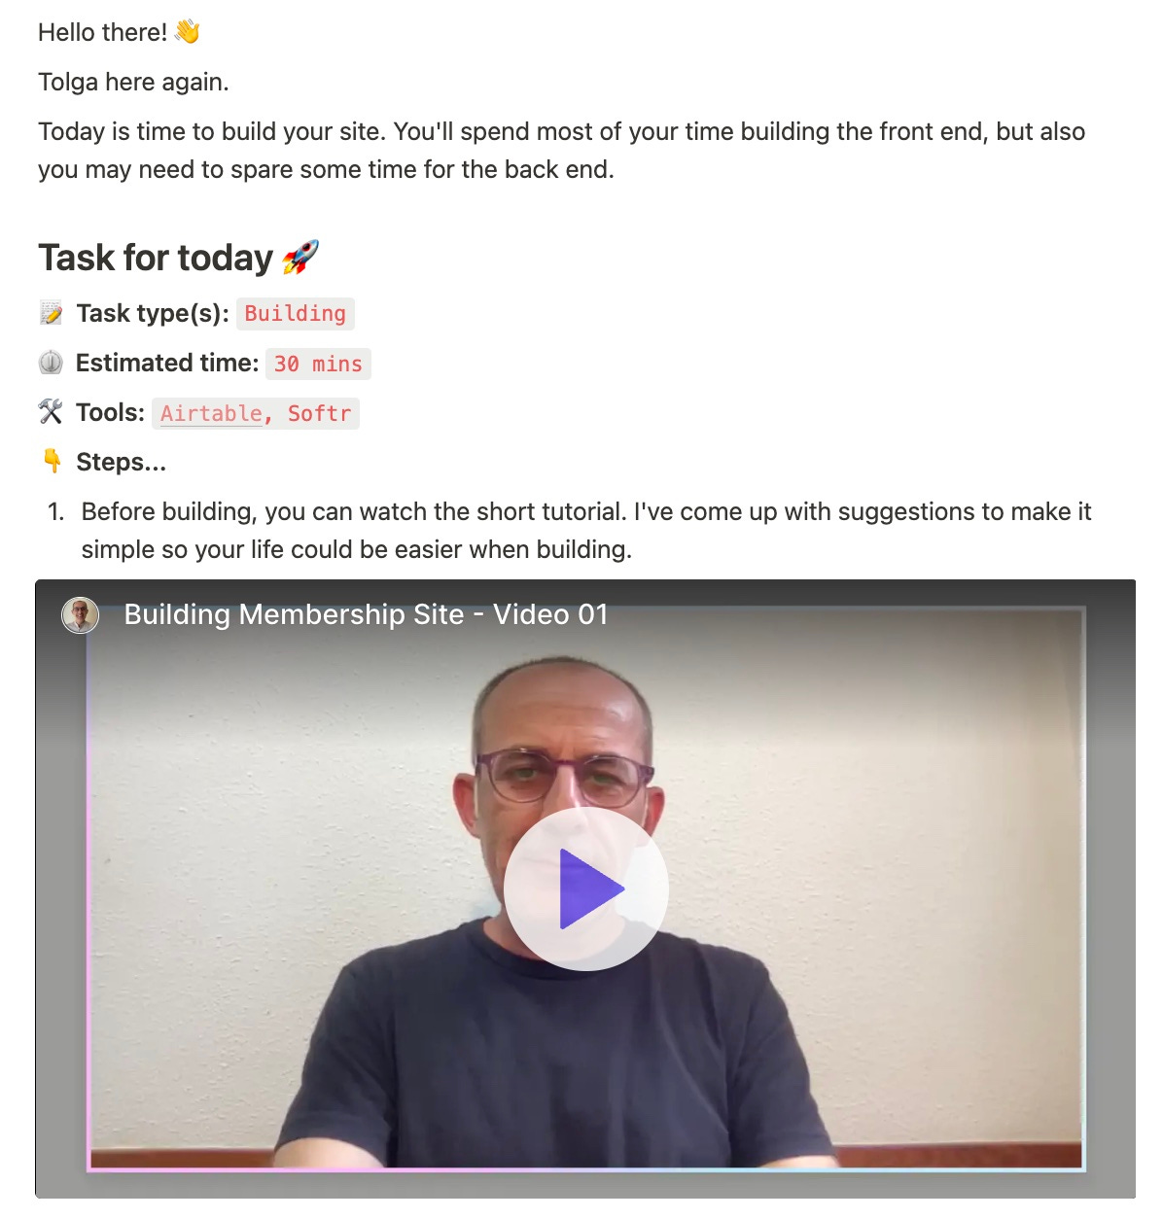Play the Building Membership Site video
Image resolution: width=1163 pixels, height=1219 pixels.
(585, 888)
